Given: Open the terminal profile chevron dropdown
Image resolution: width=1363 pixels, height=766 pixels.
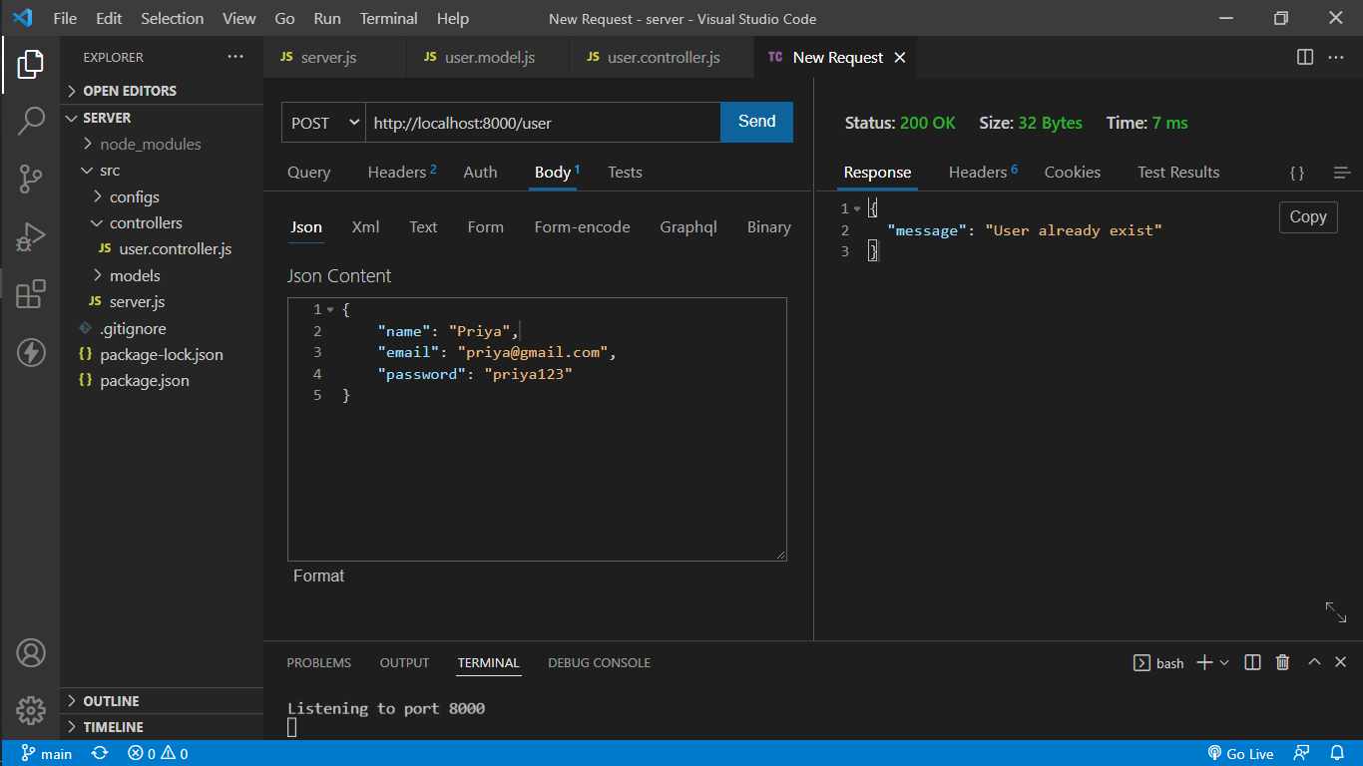Looking at the screenshot, I should coord(1223,661).
